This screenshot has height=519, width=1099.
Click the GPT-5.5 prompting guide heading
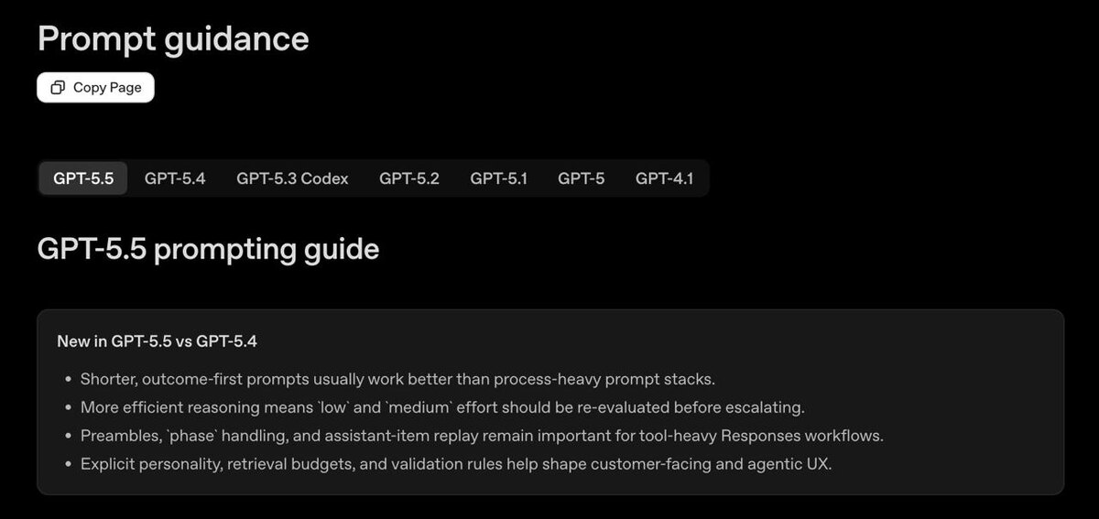(208, 248)
